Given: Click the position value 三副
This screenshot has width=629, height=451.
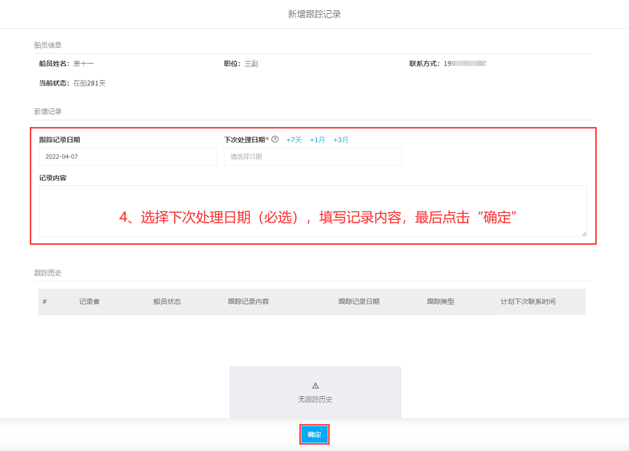Looking at the screenshot, I should click(x=251, y=64).
